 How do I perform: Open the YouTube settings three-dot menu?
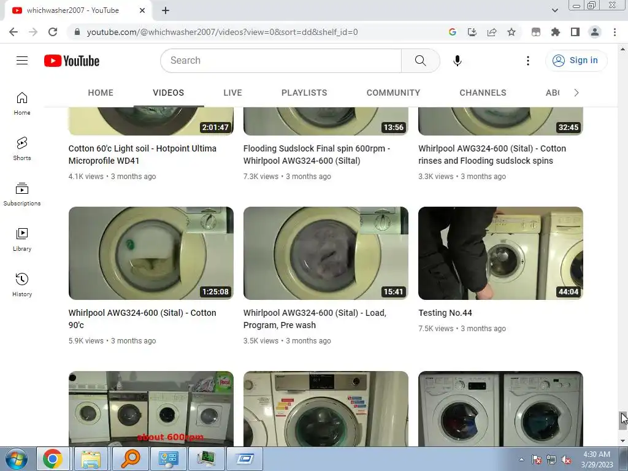click(x=527, y=61)
